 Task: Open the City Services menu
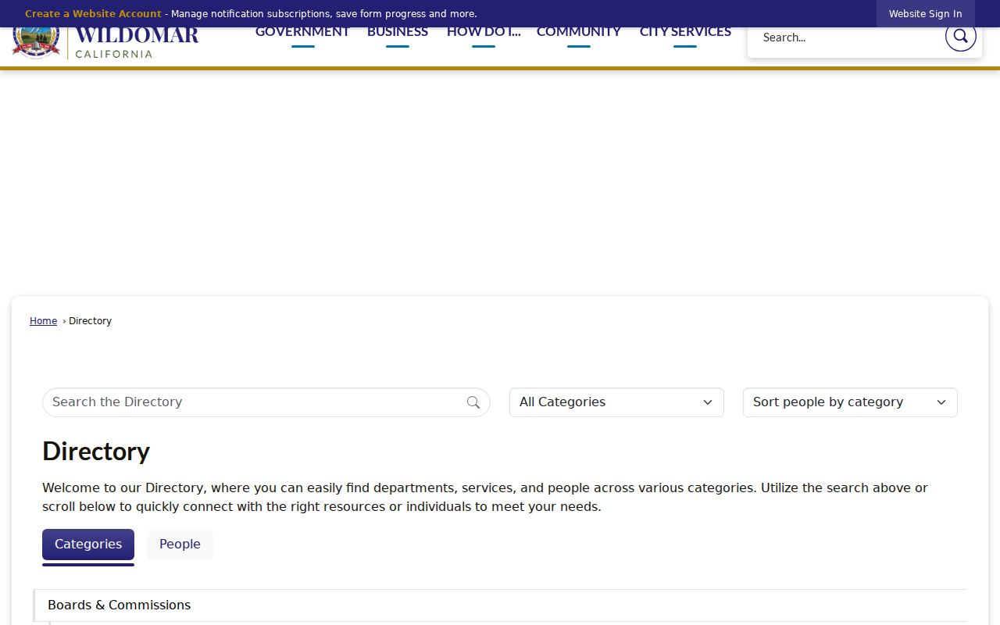coord(685,32)
